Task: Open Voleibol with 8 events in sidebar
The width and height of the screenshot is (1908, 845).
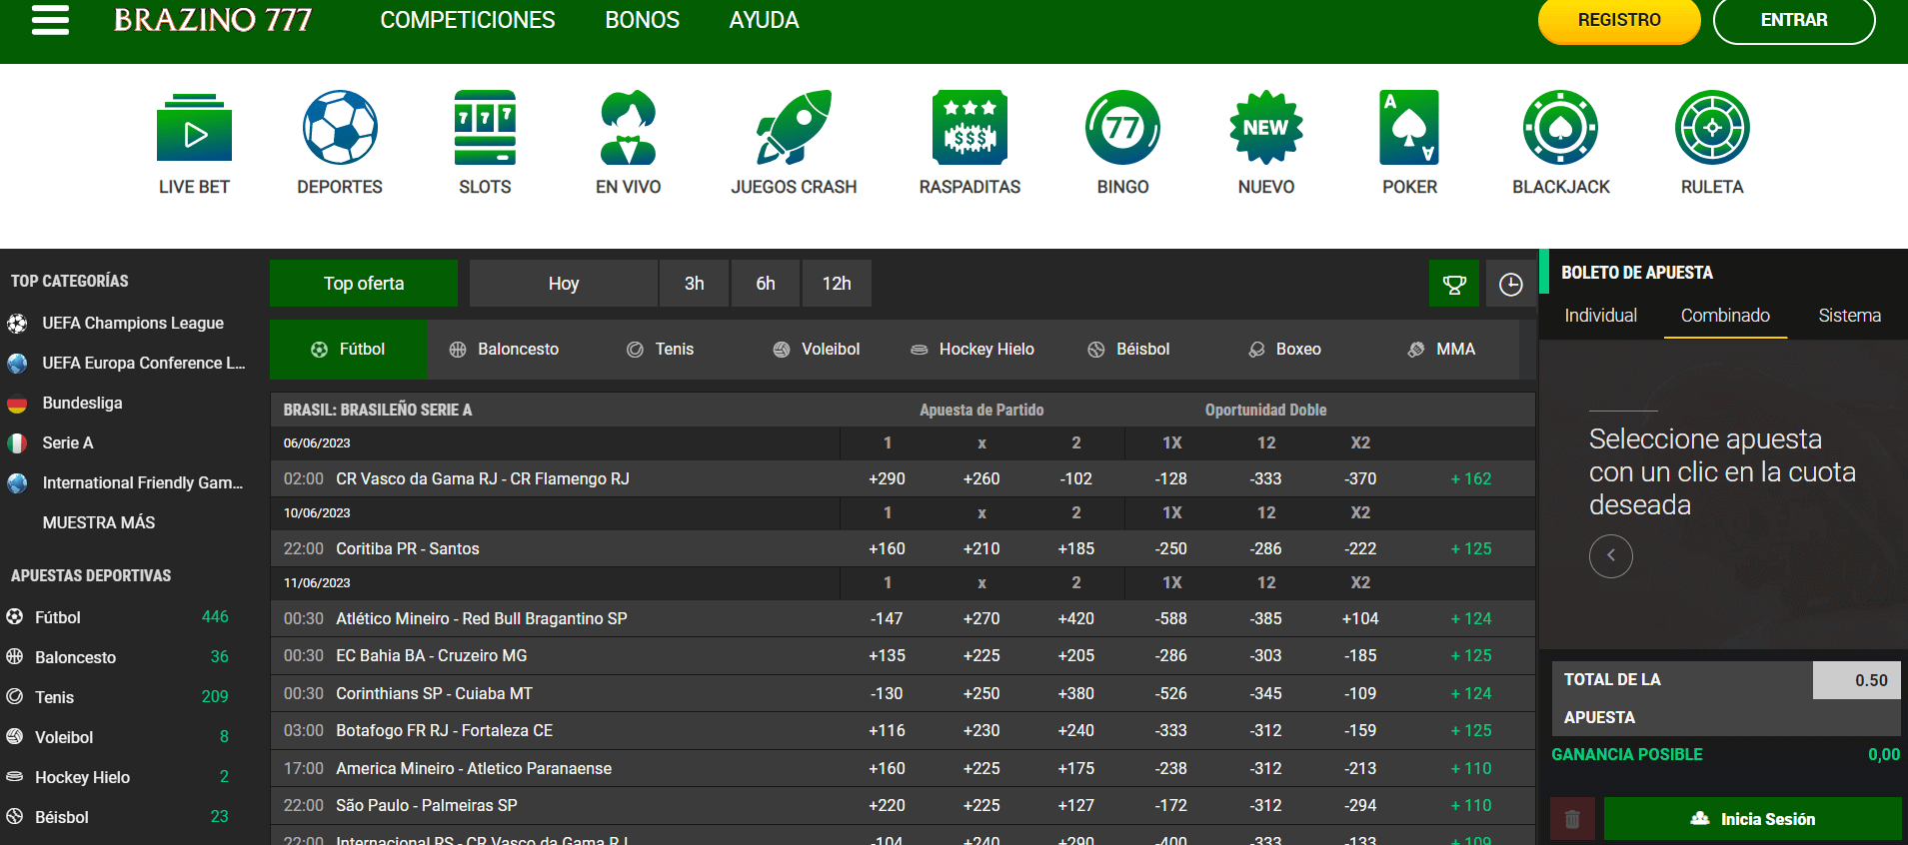Action: coord(118,737)
